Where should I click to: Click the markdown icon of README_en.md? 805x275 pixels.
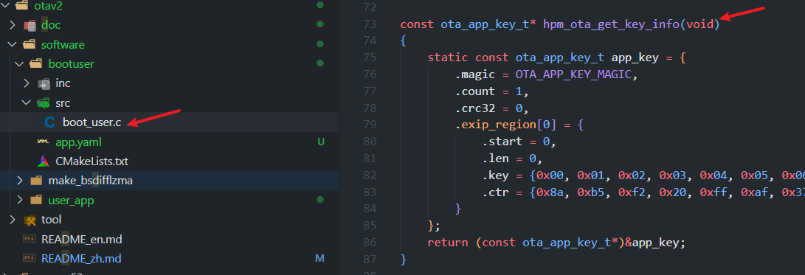pos(29,239)
